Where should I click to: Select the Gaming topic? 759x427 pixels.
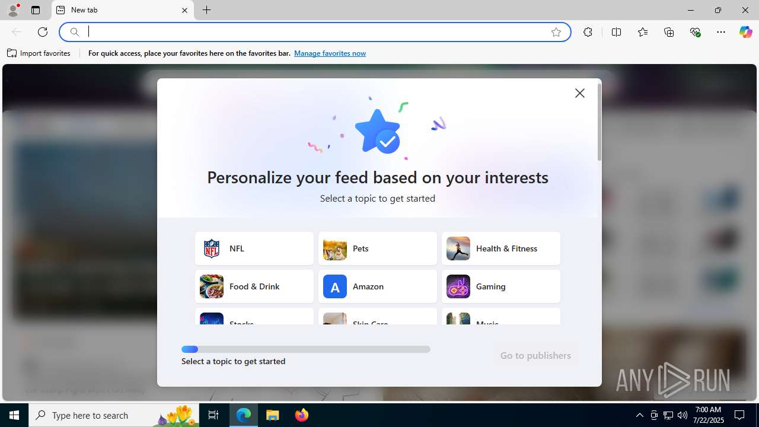[x=501, y=286]
